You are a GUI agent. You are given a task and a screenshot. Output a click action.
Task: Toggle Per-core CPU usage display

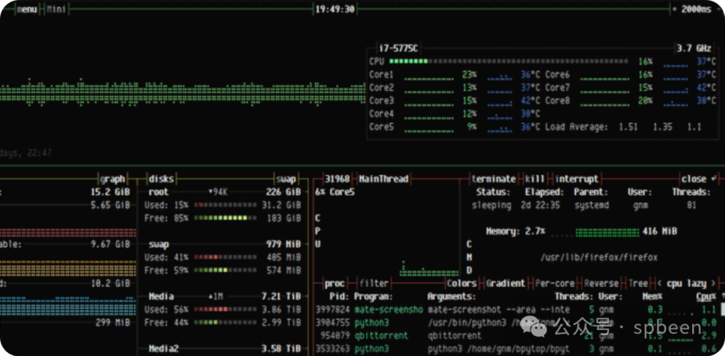tap(557, 284)
